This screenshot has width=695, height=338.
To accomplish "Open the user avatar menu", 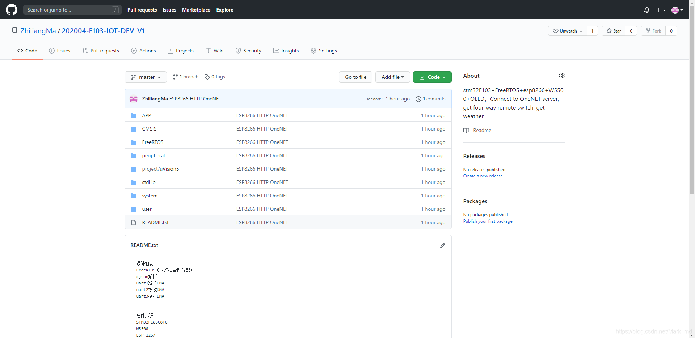I will 677,10.
